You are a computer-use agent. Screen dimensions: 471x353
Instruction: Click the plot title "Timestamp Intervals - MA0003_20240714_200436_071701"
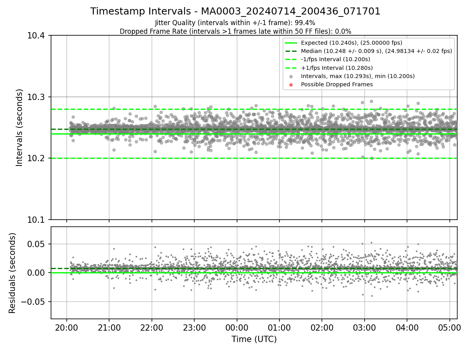click(235, 11)
